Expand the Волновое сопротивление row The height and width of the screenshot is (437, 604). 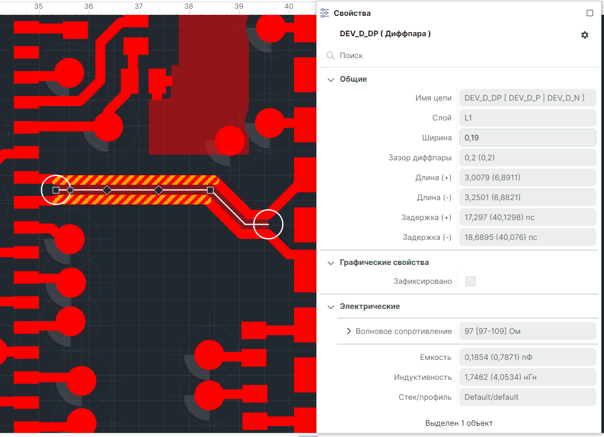(349, 331)
